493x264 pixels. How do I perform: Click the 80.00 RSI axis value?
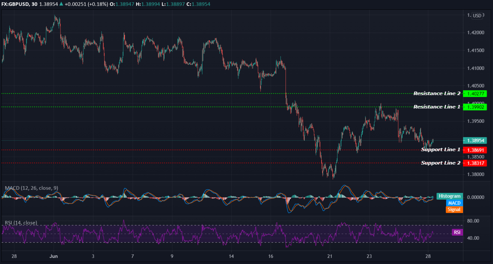coord(473,221)
